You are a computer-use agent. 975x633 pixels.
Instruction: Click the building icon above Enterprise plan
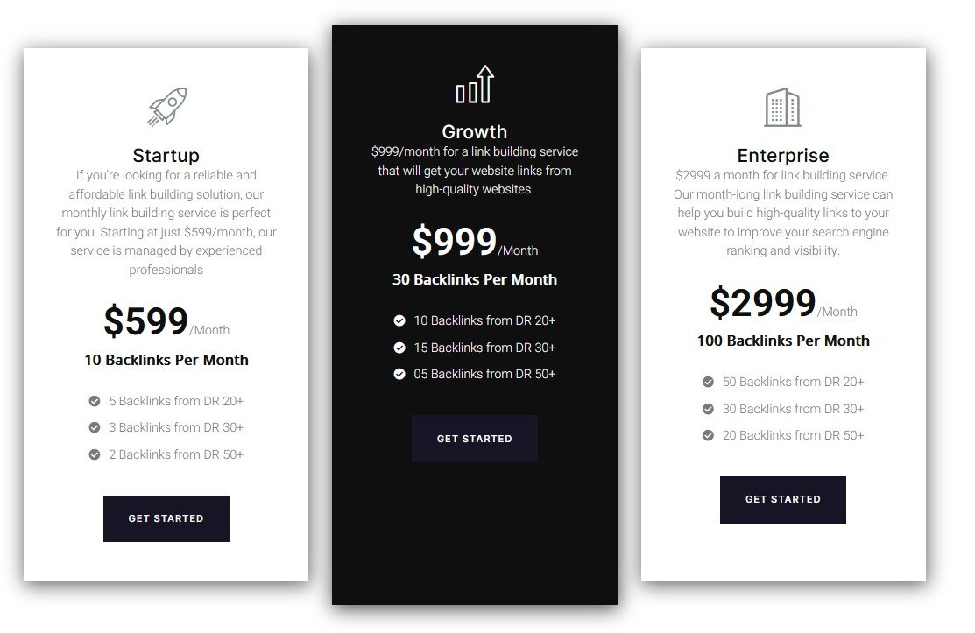coord(783,105)
